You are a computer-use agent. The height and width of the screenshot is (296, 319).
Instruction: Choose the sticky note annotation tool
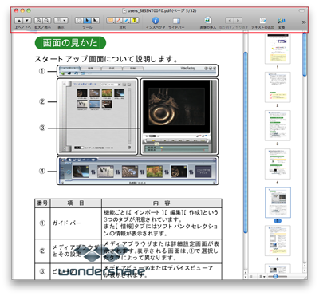(111, 21)
